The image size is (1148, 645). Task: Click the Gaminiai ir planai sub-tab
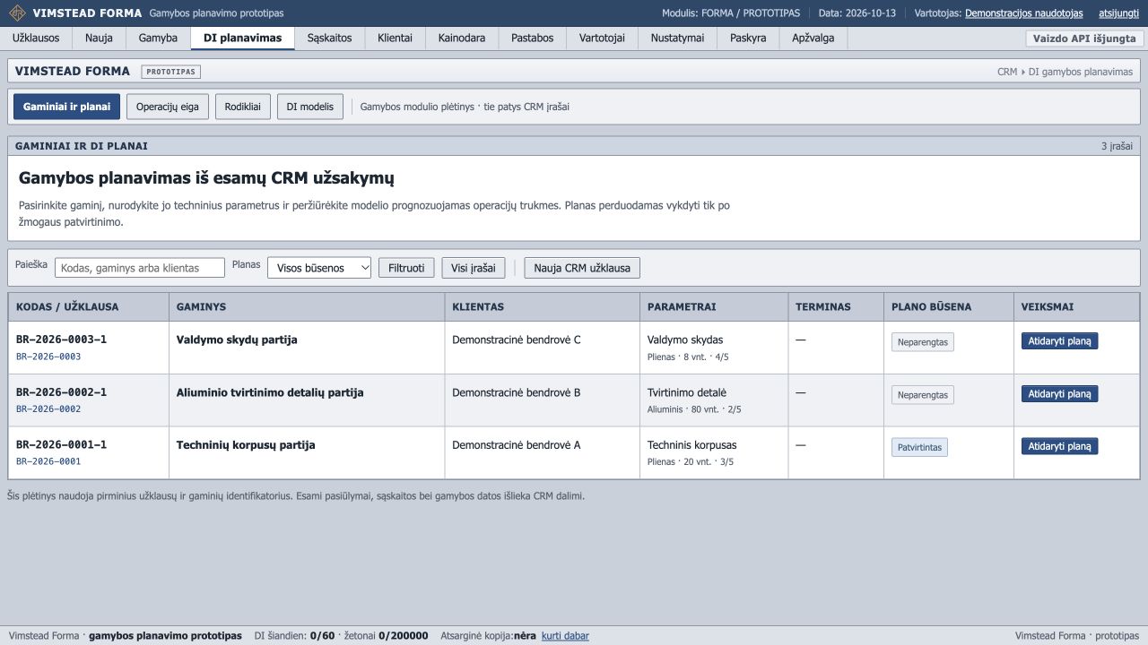(66, 107)
